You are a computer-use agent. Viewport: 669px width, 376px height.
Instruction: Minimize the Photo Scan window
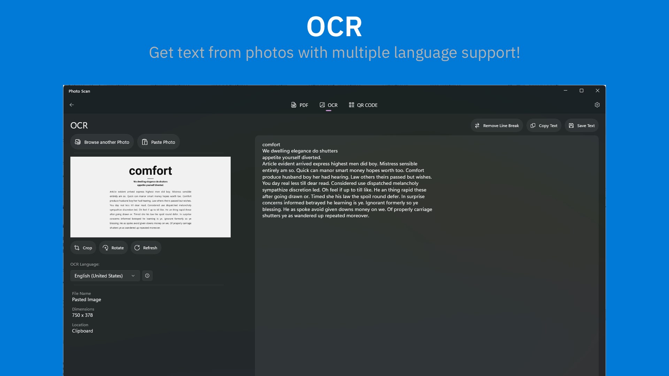pos(566,91)
